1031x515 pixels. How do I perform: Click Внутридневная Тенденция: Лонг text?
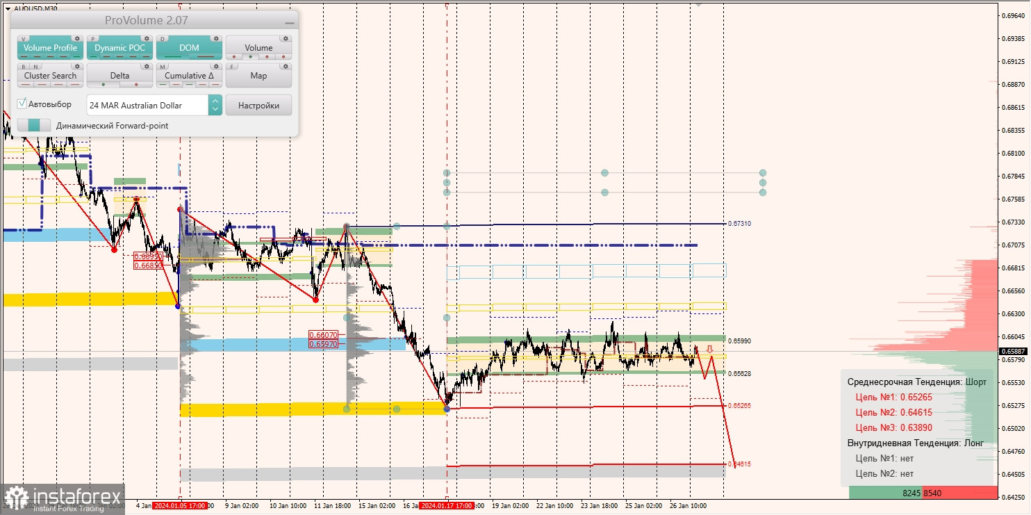tap(916, 443)
